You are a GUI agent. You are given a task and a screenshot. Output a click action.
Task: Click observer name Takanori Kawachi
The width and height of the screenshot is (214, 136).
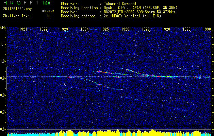coord(120,4)
